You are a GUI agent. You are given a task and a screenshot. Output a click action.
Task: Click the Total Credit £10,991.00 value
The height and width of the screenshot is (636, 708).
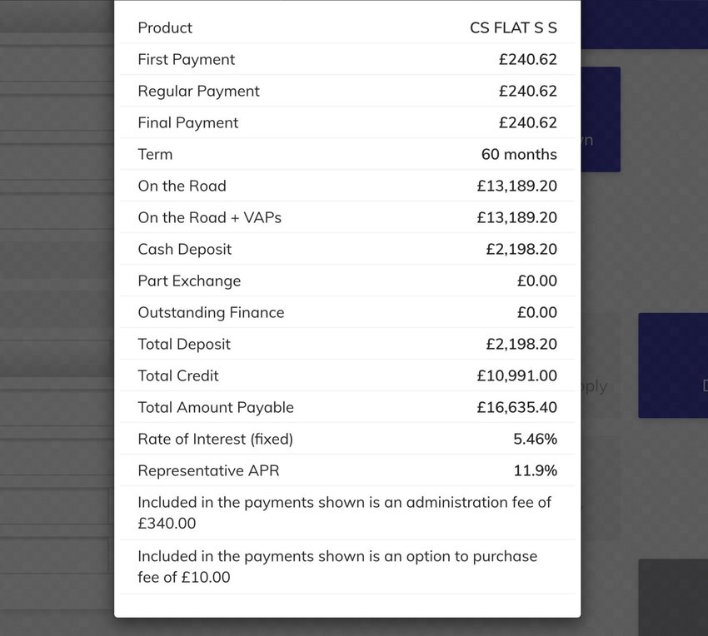click(517, 375)
